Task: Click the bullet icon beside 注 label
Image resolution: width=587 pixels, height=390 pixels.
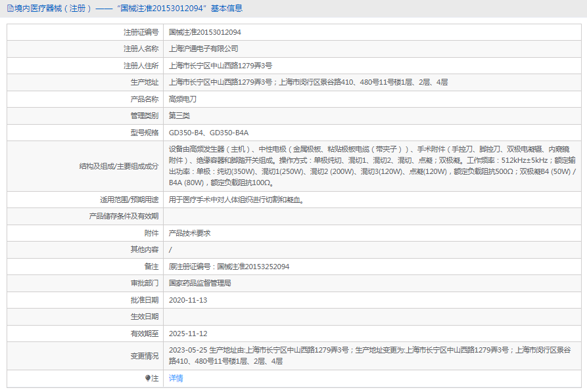Action: pyautogui.click(x=147, y=378)
